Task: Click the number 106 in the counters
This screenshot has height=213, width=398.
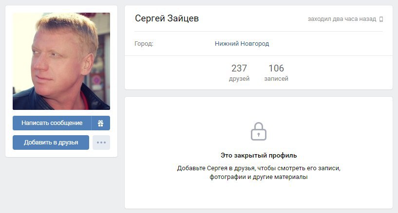Action: (276, 68)
